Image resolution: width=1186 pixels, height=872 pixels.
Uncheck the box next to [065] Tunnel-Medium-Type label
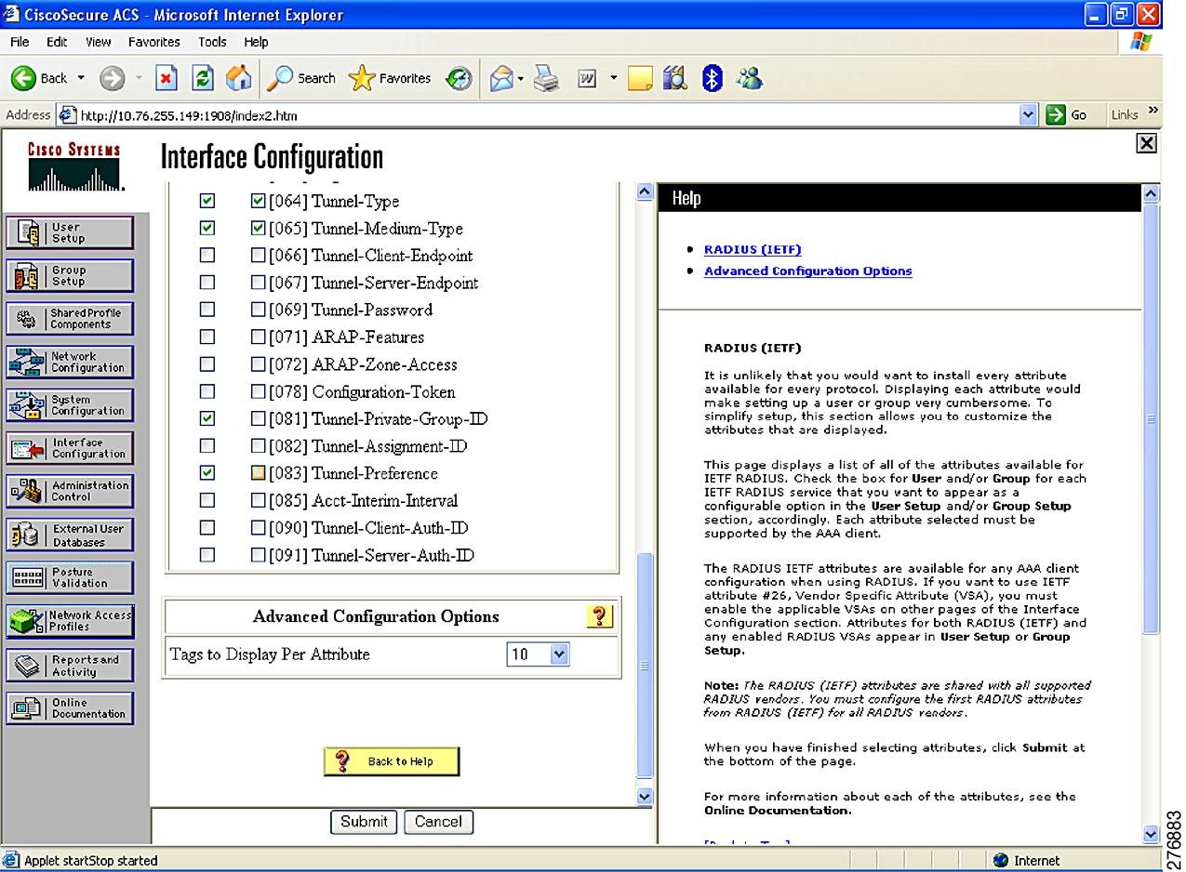pyautogui.click(x=259, y=228)
